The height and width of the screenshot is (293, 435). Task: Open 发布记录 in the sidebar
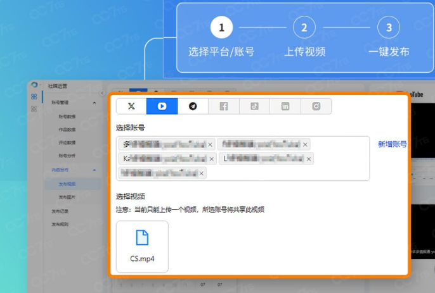point(60,211)
